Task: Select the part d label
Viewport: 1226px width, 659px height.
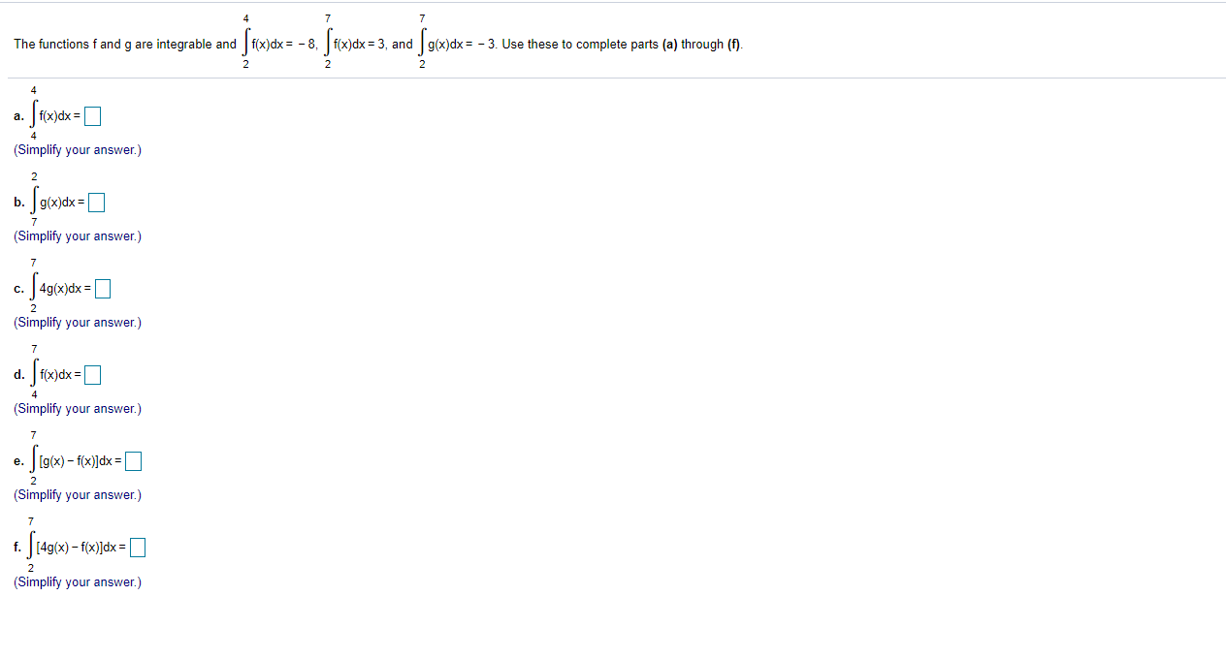Action: click(17, 374)
